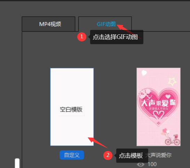190x168 pixels.
Task: Click the red arrow pointing at blank template
Action: click(98, 143)
